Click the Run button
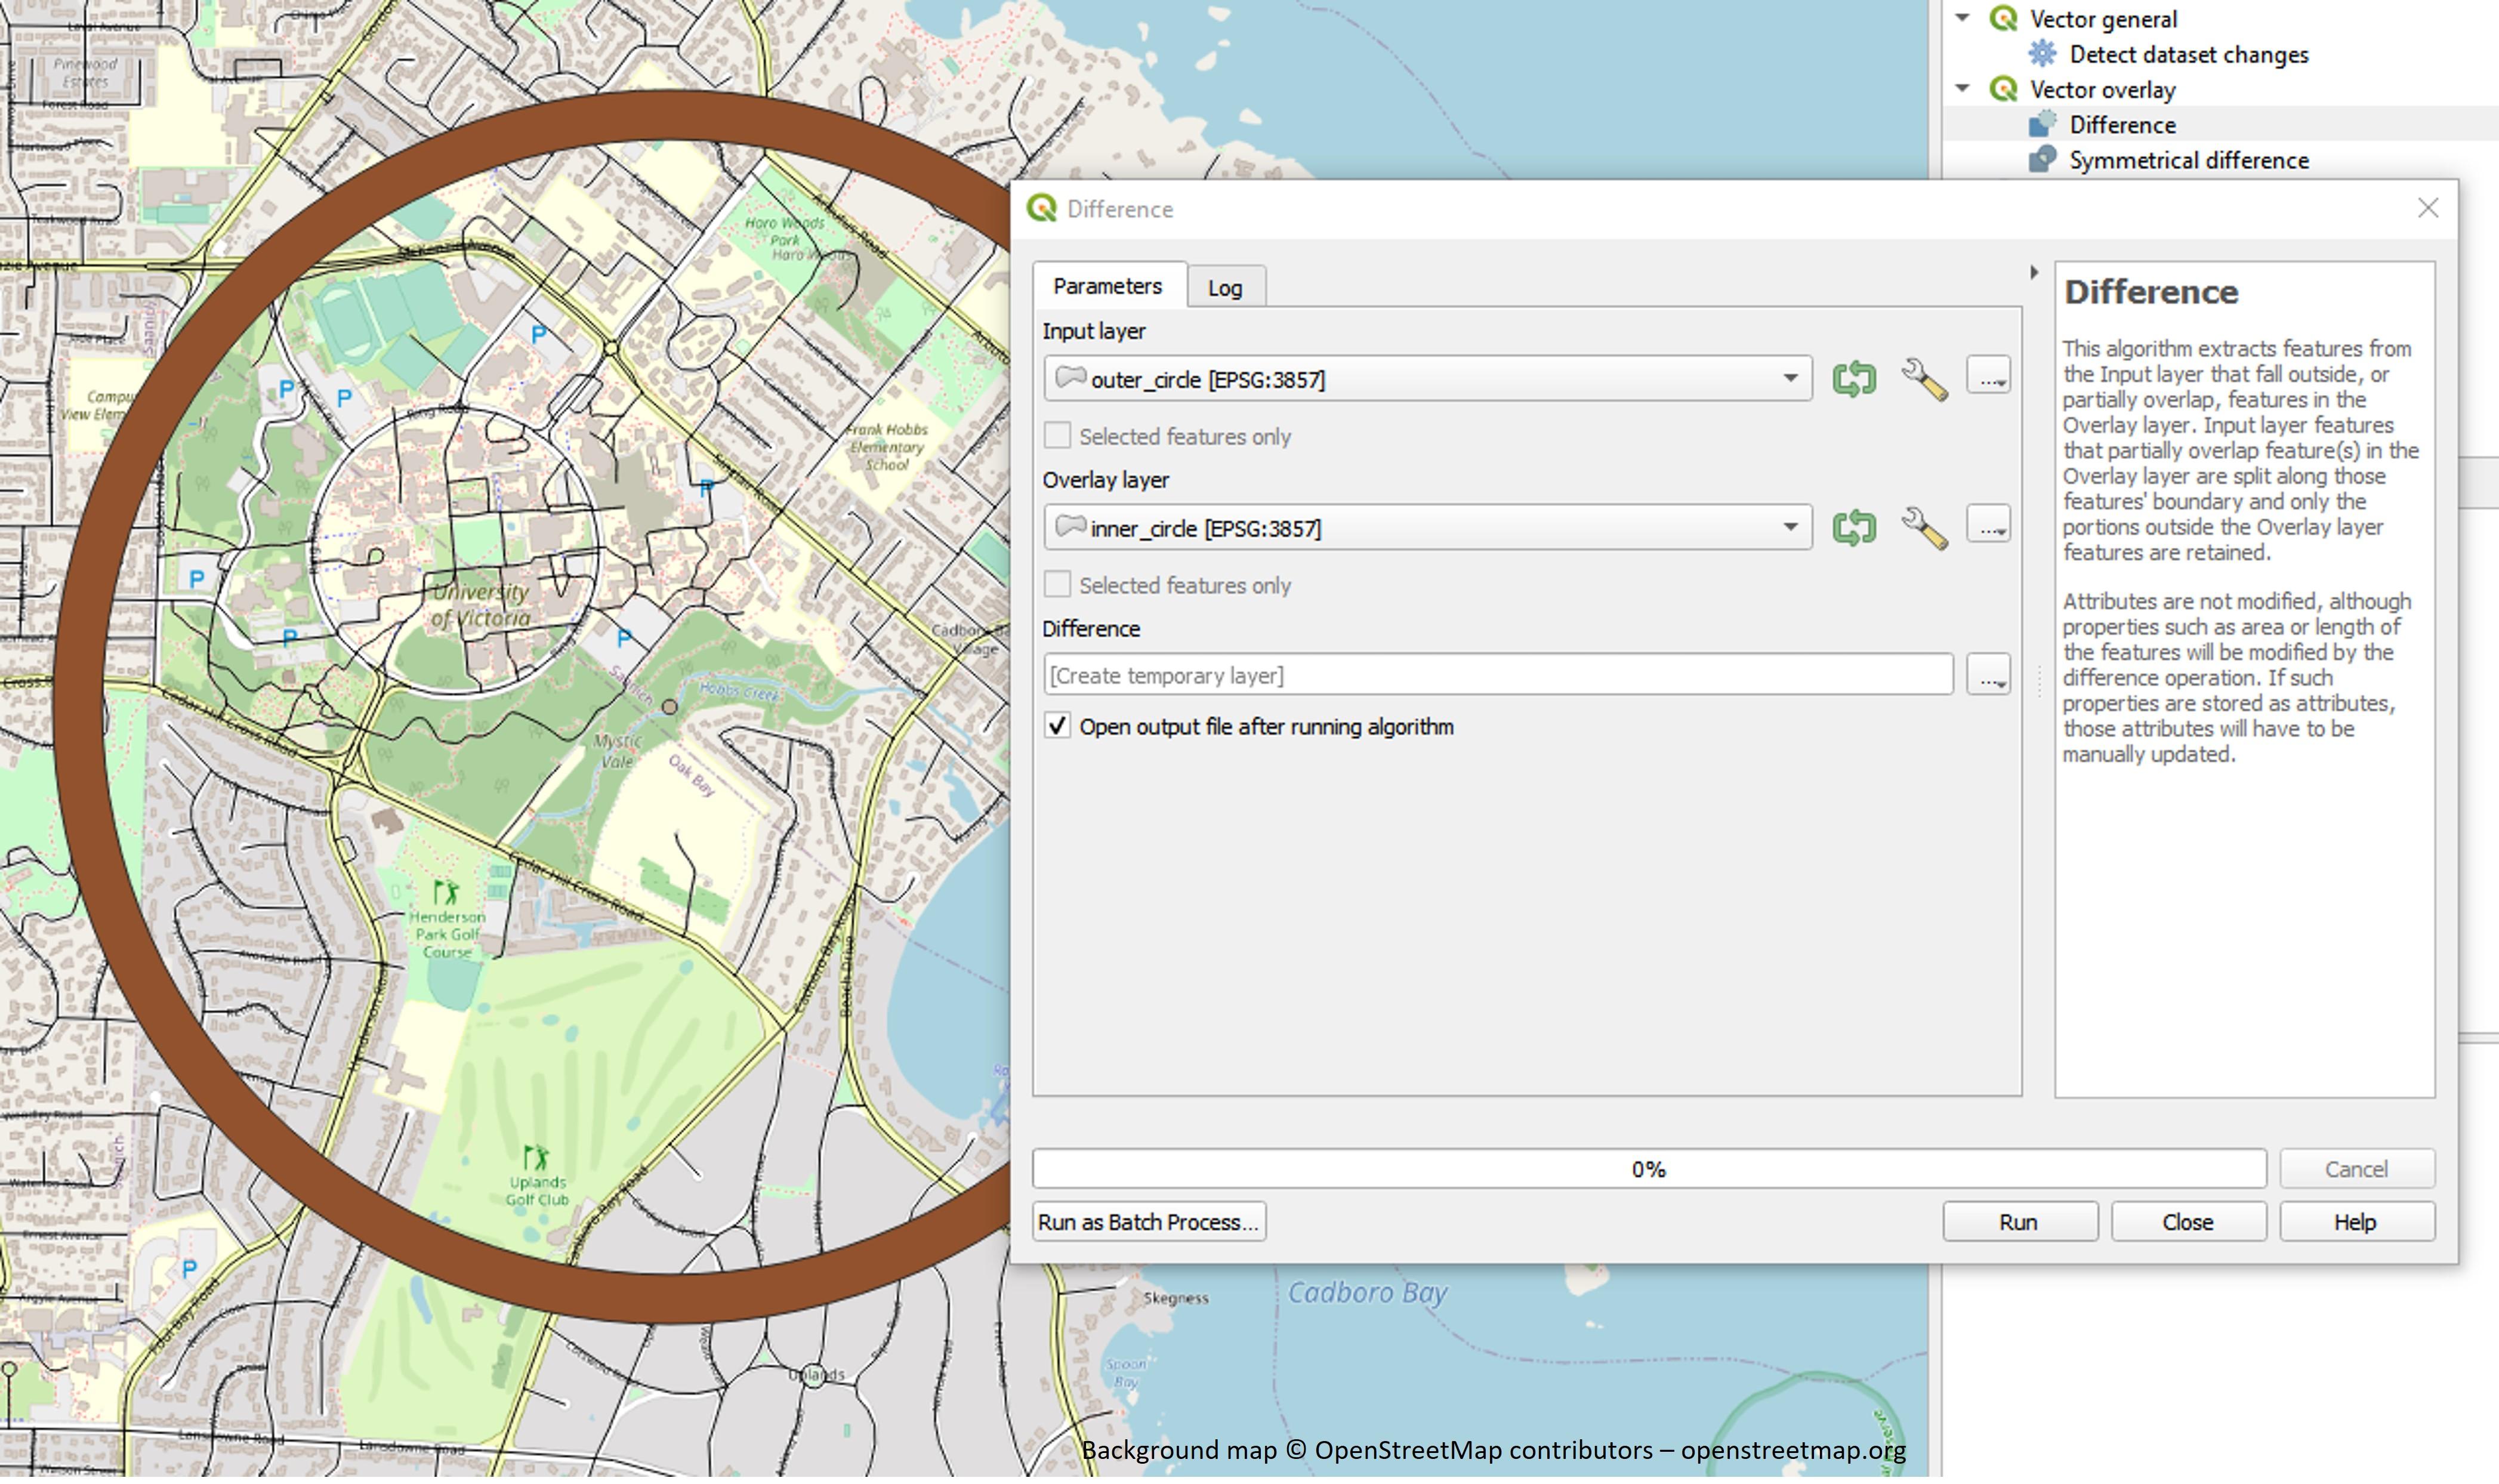 (x=2019, y=1223)
